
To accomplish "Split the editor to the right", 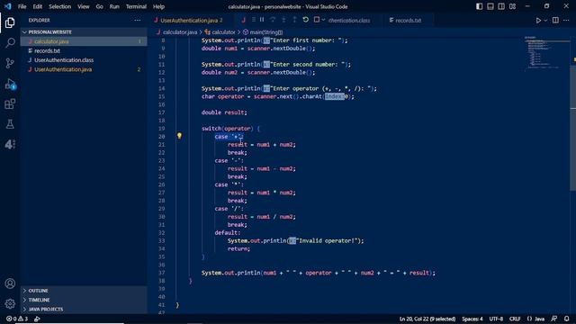I will point(555,20).
